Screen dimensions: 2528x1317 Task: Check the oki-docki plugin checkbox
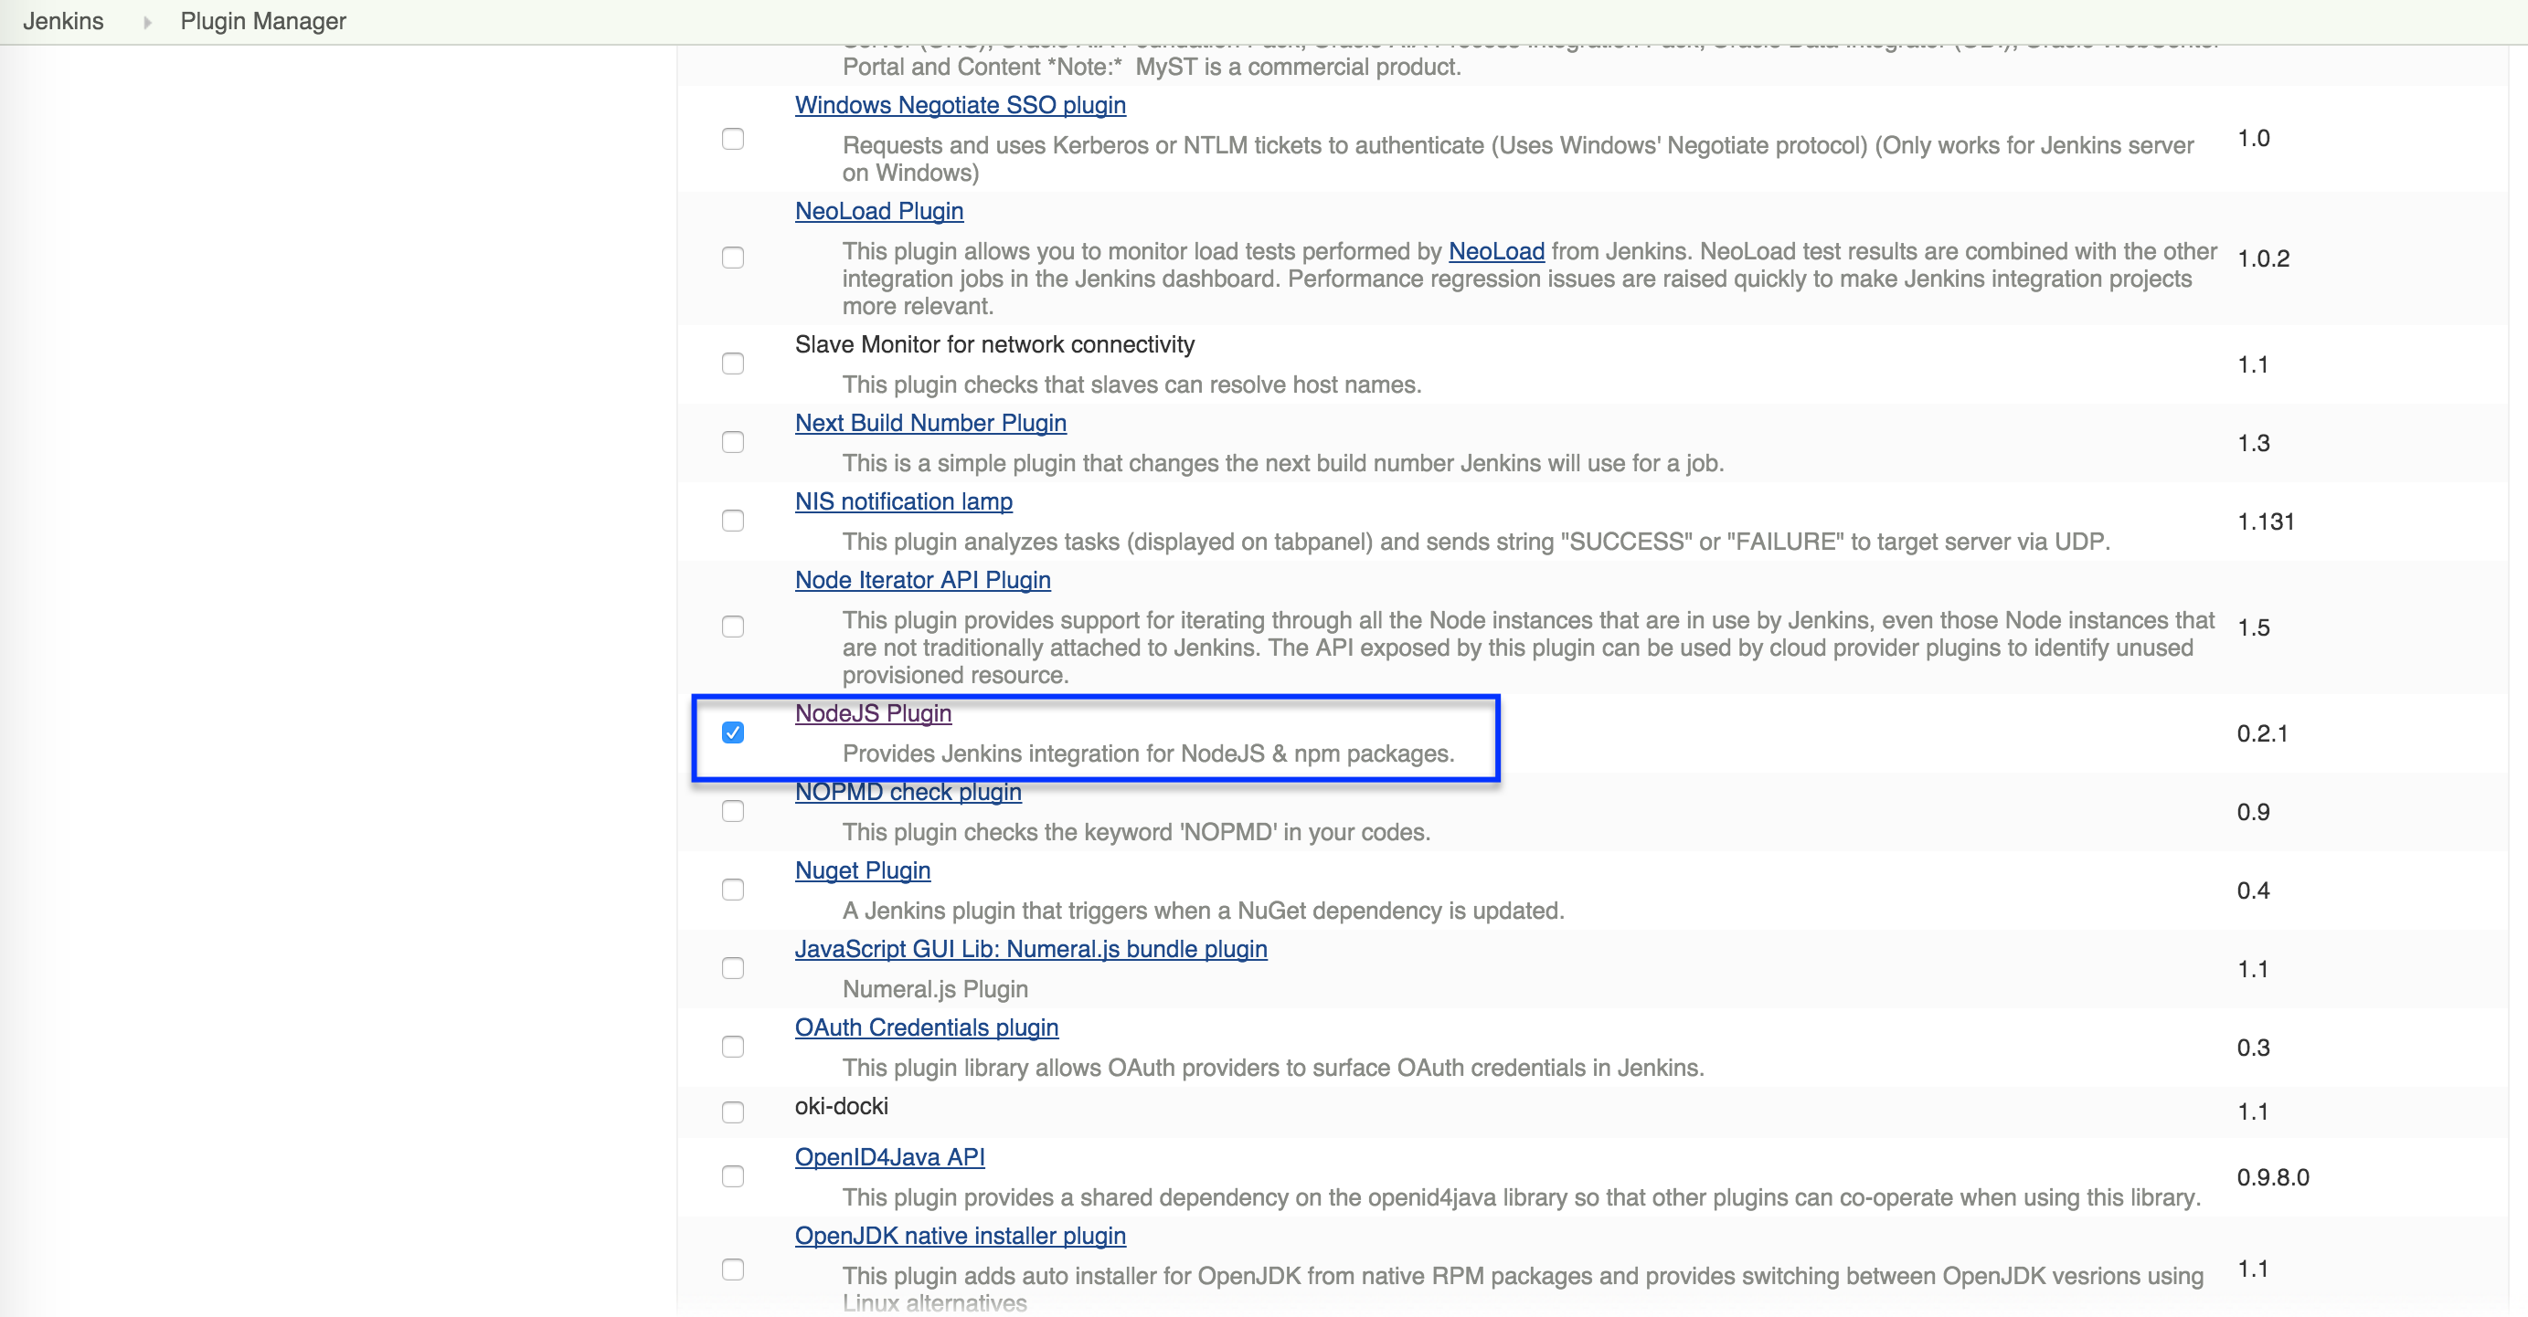732,1112
